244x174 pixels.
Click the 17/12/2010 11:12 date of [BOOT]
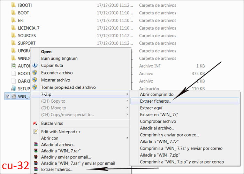[115, 5]
